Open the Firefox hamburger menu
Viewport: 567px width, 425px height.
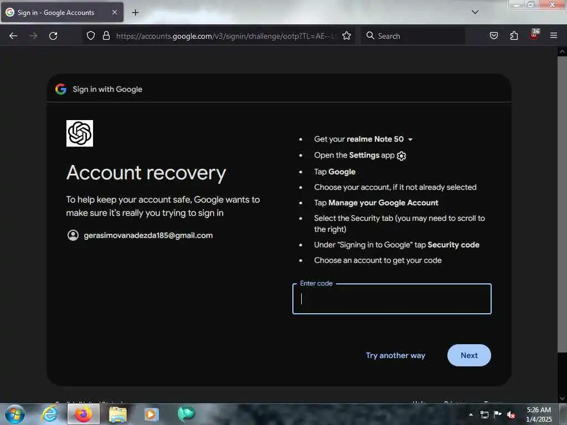[x=554, y=36]
